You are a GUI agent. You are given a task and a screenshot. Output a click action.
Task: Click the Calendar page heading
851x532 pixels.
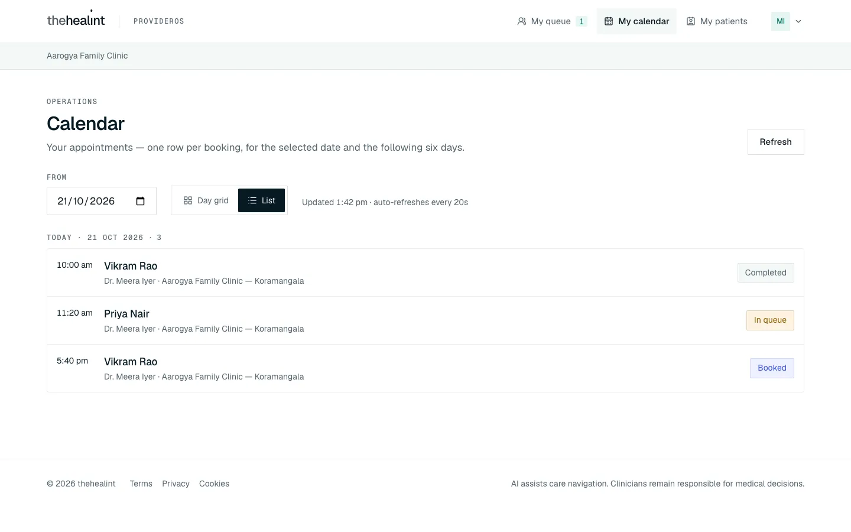coord(86,124)
